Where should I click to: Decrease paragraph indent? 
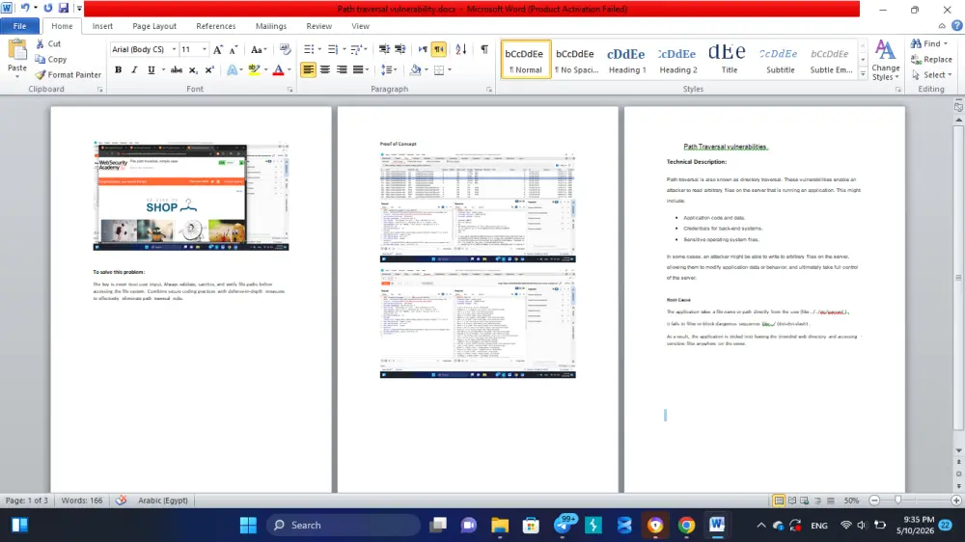pos(384,49)
